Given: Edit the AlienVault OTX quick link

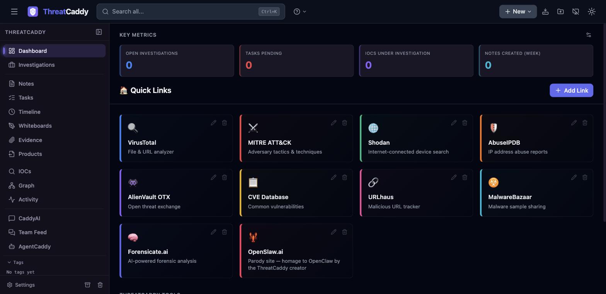Looking at the screenshot, I should click(213, 177).
